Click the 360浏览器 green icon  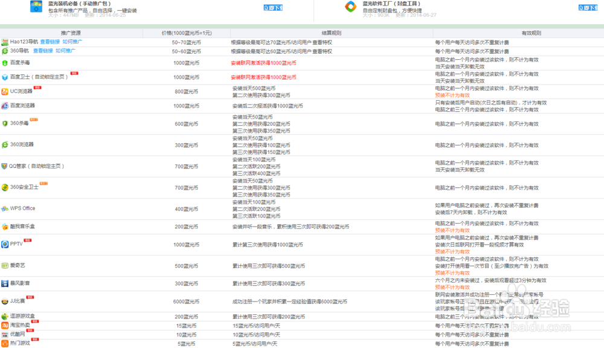pos(5,145)
